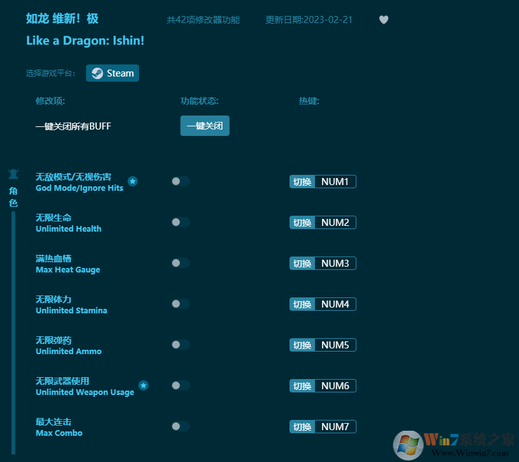519x462 pixels.
Task: Enable Unlimited Stamina switch
Action: coord(180,304)
